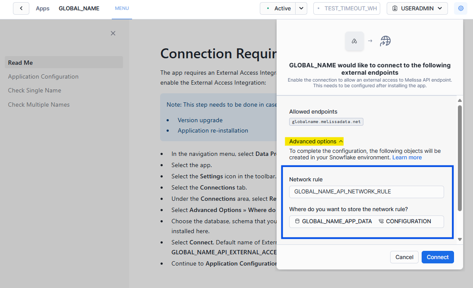Image resolution: width=473 pixels, height=288 pixels.
Task: Open the TEST_TIMEOUT_WH warehouse selector
Action: [347, 9]
